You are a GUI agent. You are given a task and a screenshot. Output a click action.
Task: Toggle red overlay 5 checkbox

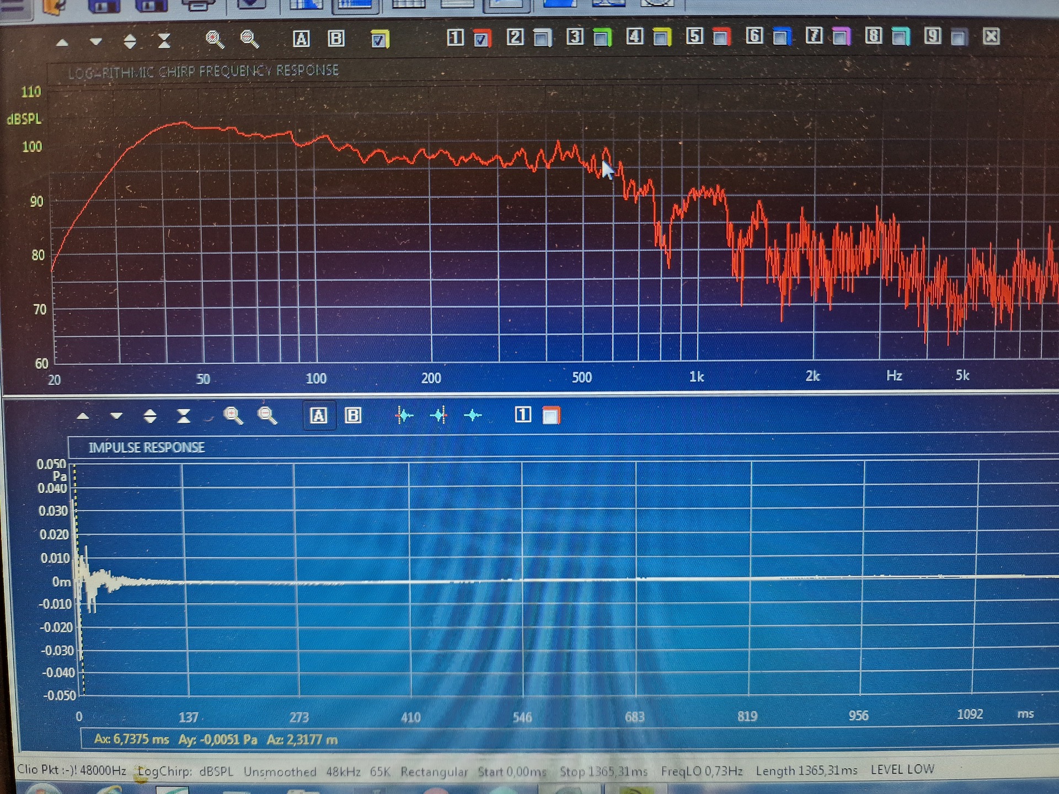(x=721, y=36)
